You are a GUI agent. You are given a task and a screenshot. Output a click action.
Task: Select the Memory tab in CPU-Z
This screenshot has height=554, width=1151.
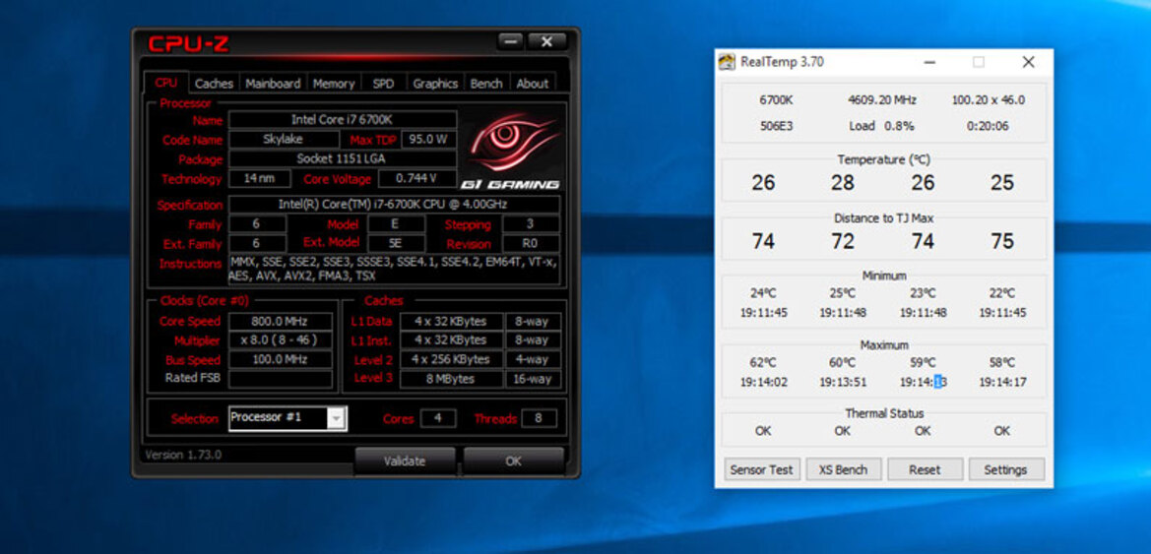(333, 84)
